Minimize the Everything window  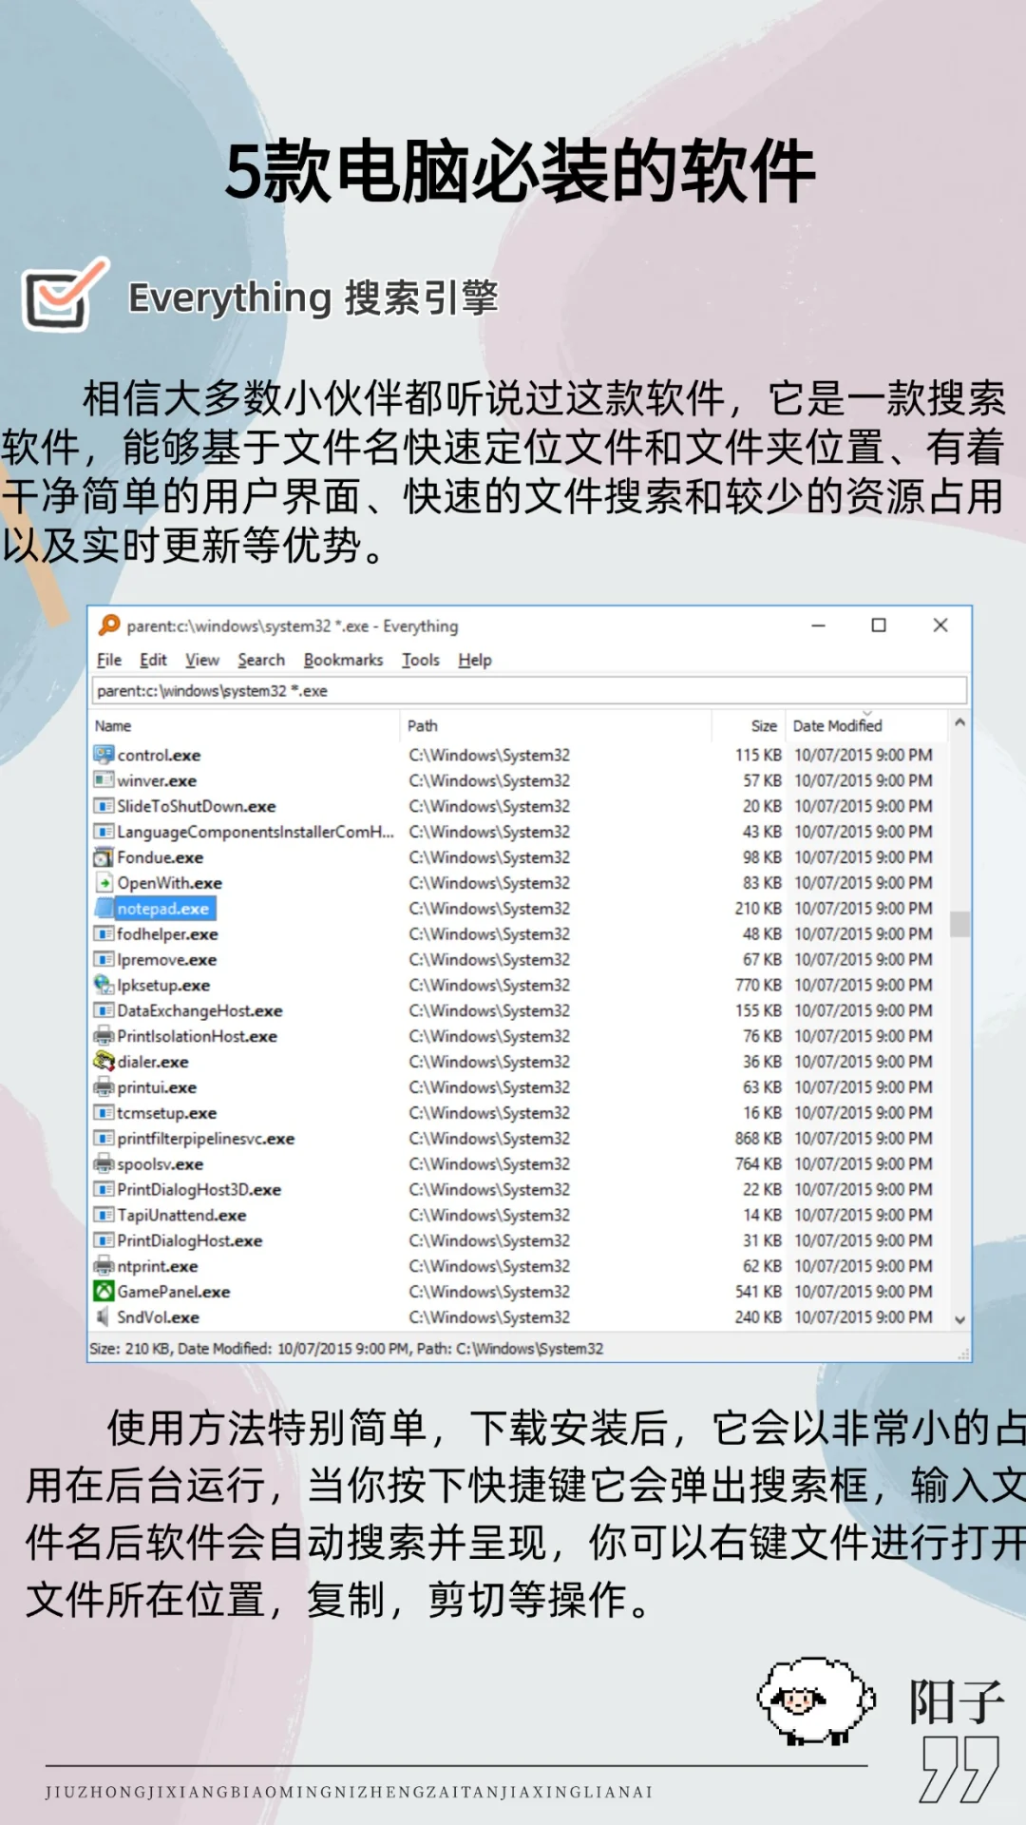pyautogui.click(x=818, y=625)
